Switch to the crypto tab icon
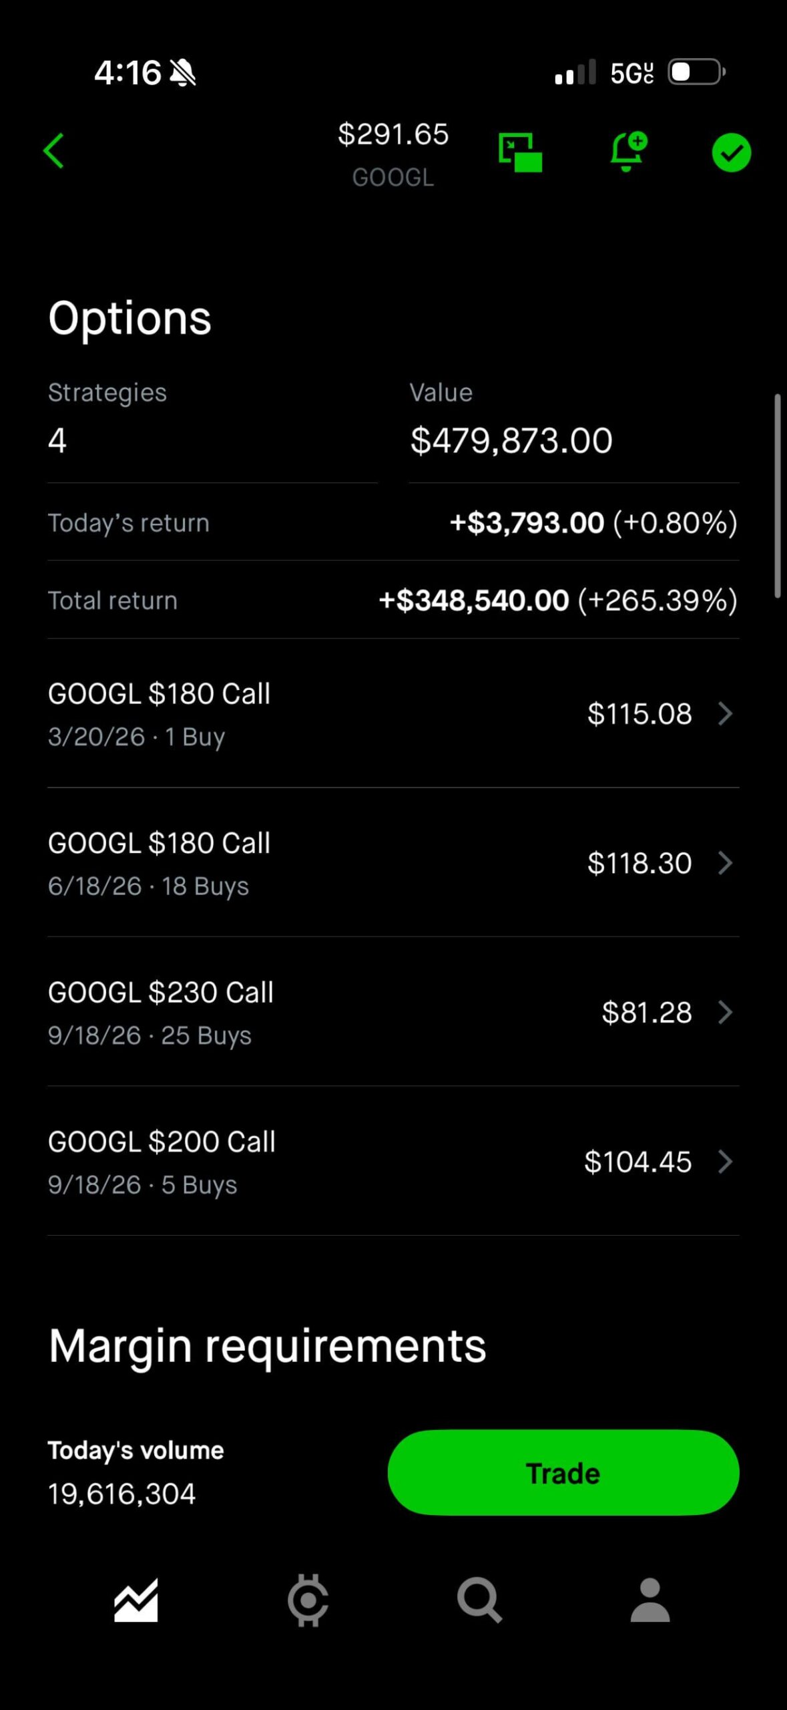 click(308, 1600)
